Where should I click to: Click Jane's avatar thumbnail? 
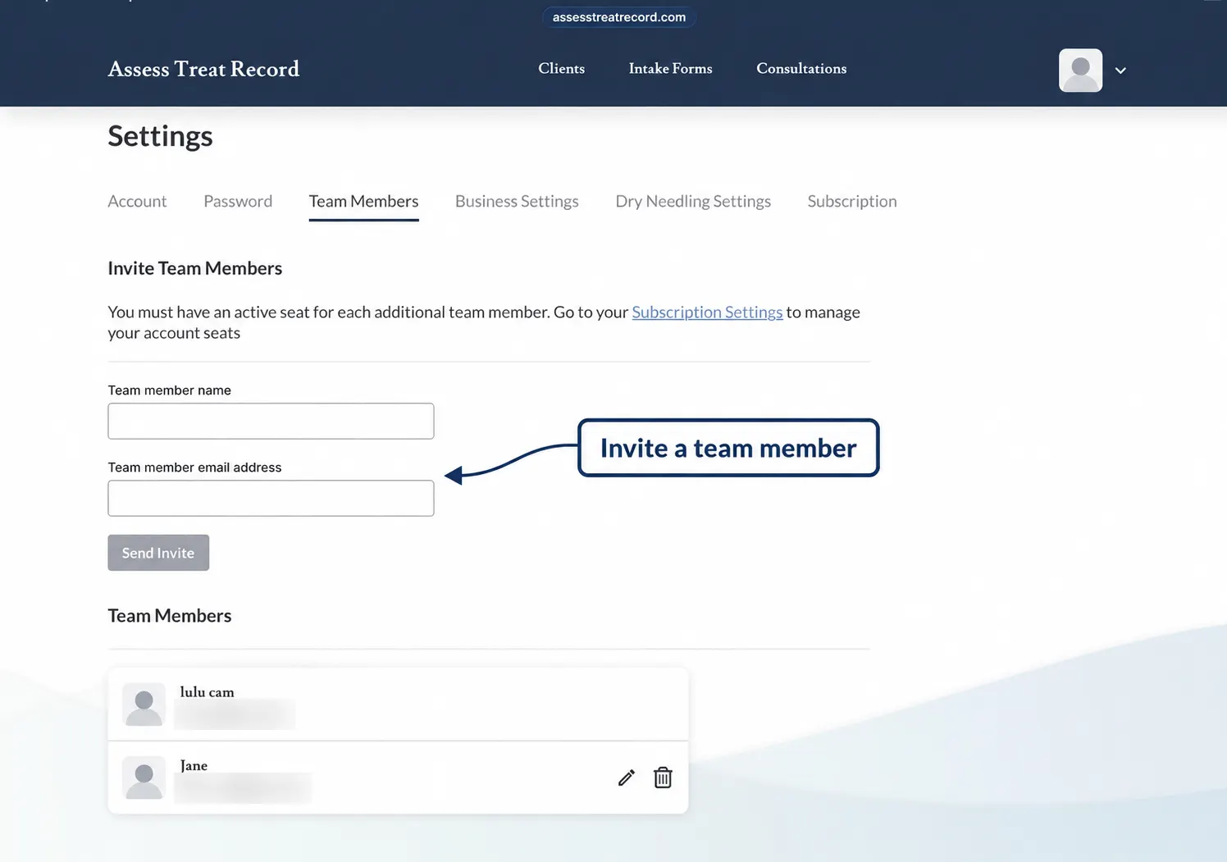[144, 778]
